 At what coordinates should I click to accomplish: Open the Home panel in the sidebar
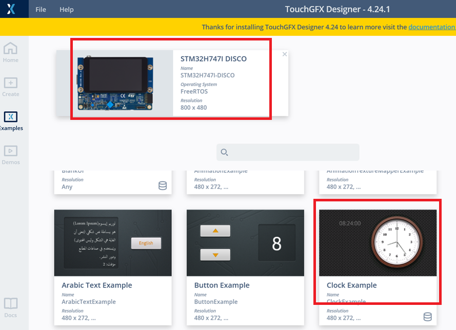pyautogui.click(x=10, y=50)
